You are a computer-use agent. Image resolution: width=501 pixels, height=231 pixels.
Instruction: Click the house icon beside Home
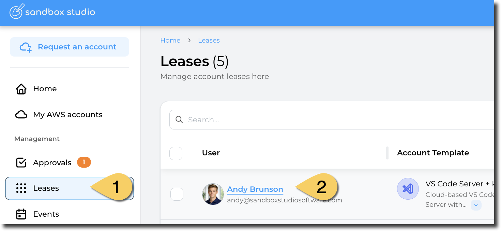coord(21,89)
